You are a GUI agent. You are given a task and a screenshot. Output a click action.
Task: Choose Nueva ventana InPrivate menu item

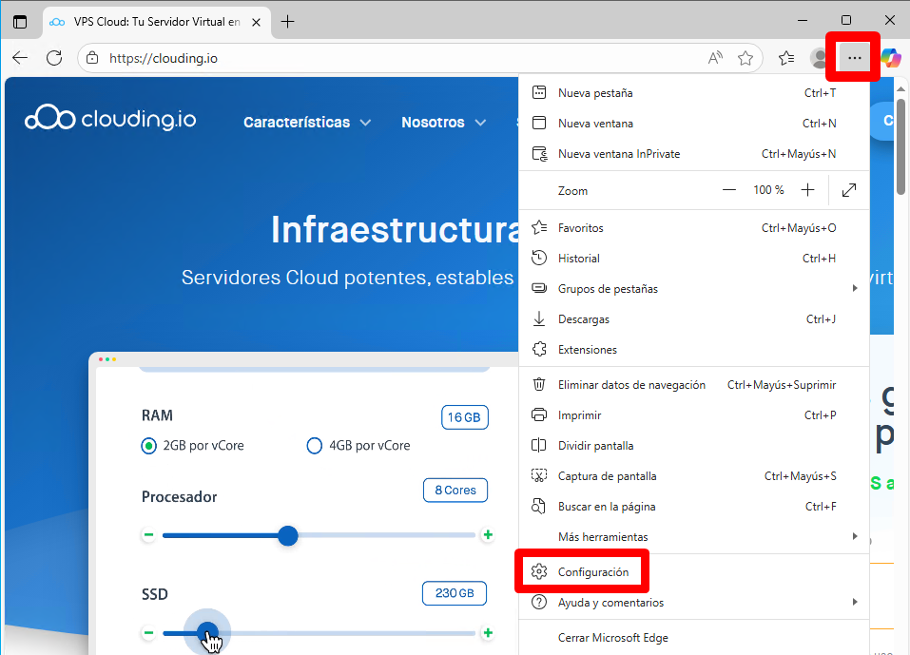[x=618, y=154]
